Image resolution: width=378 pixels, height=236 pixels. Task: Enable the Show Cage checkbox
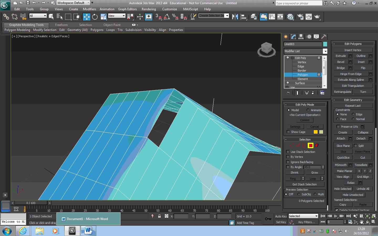288,132
